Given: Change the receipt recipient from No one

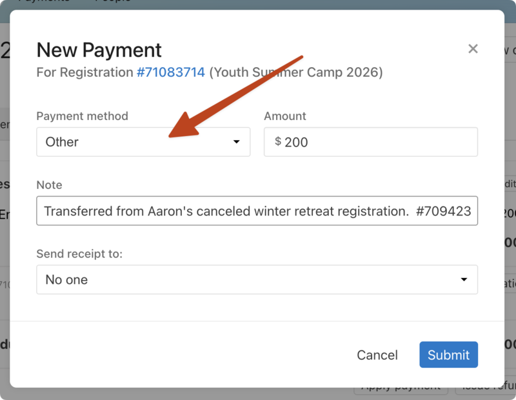Looking at the screenshot, I should [257, 279].
